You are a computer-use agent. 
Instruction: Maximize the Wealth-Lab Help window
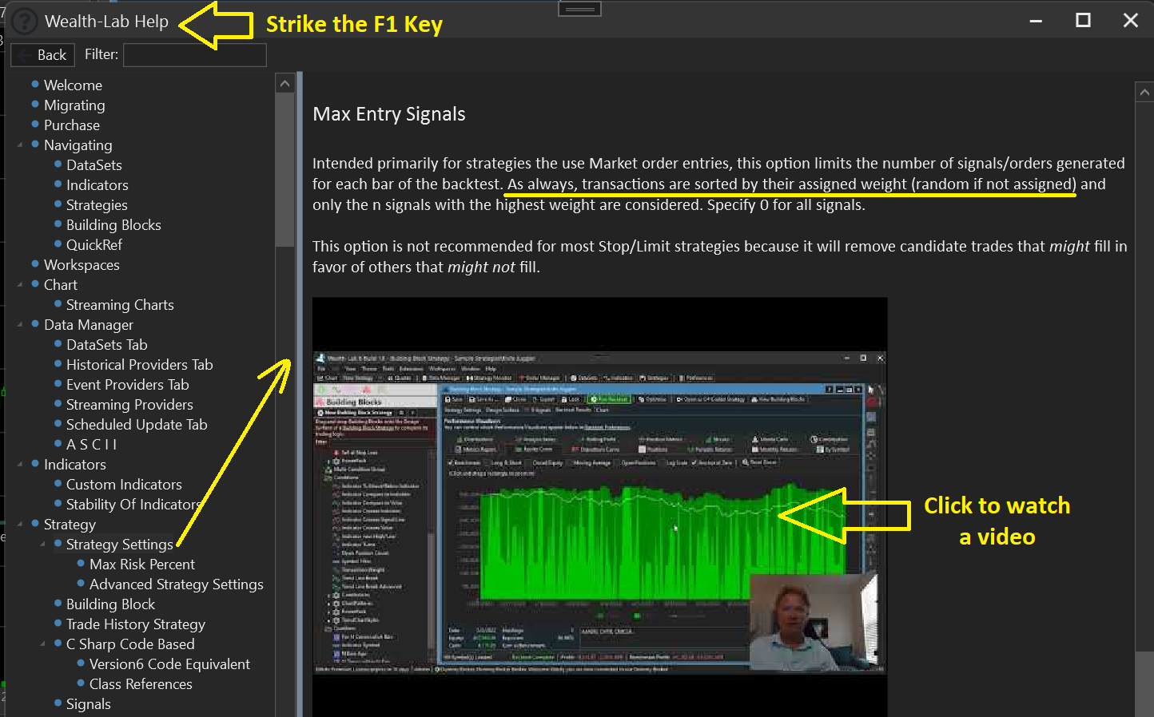tap(1083, 20)
